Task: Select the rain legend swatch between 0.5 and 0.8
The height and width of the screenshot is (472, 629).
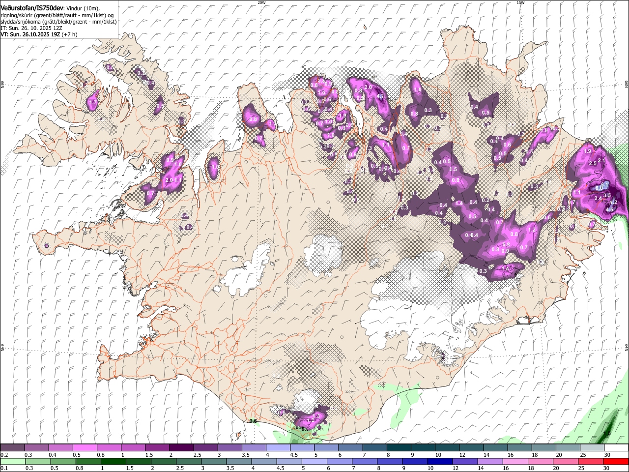Action: pos(63,461)
